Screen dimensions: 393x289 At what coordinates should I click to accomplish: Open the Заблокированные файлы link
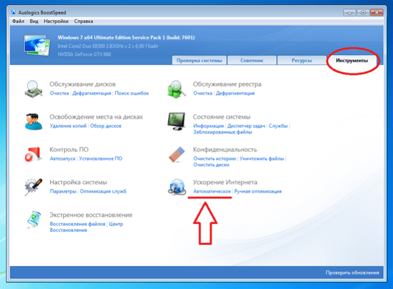(223, 132)
